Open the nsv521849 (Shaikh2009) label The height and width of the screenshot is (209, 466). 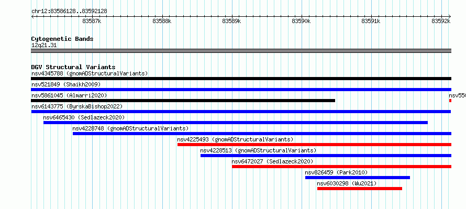[x=66, y=84]
